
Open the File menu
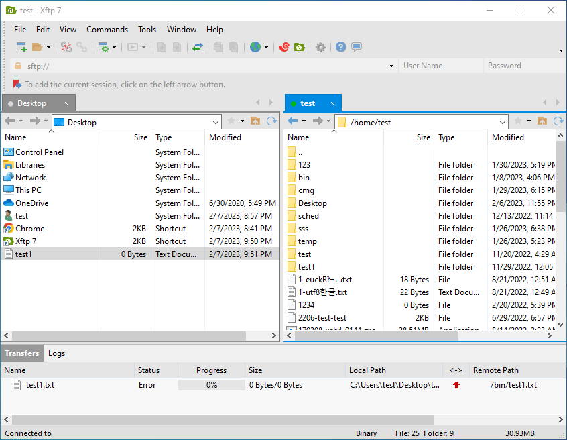20,30
